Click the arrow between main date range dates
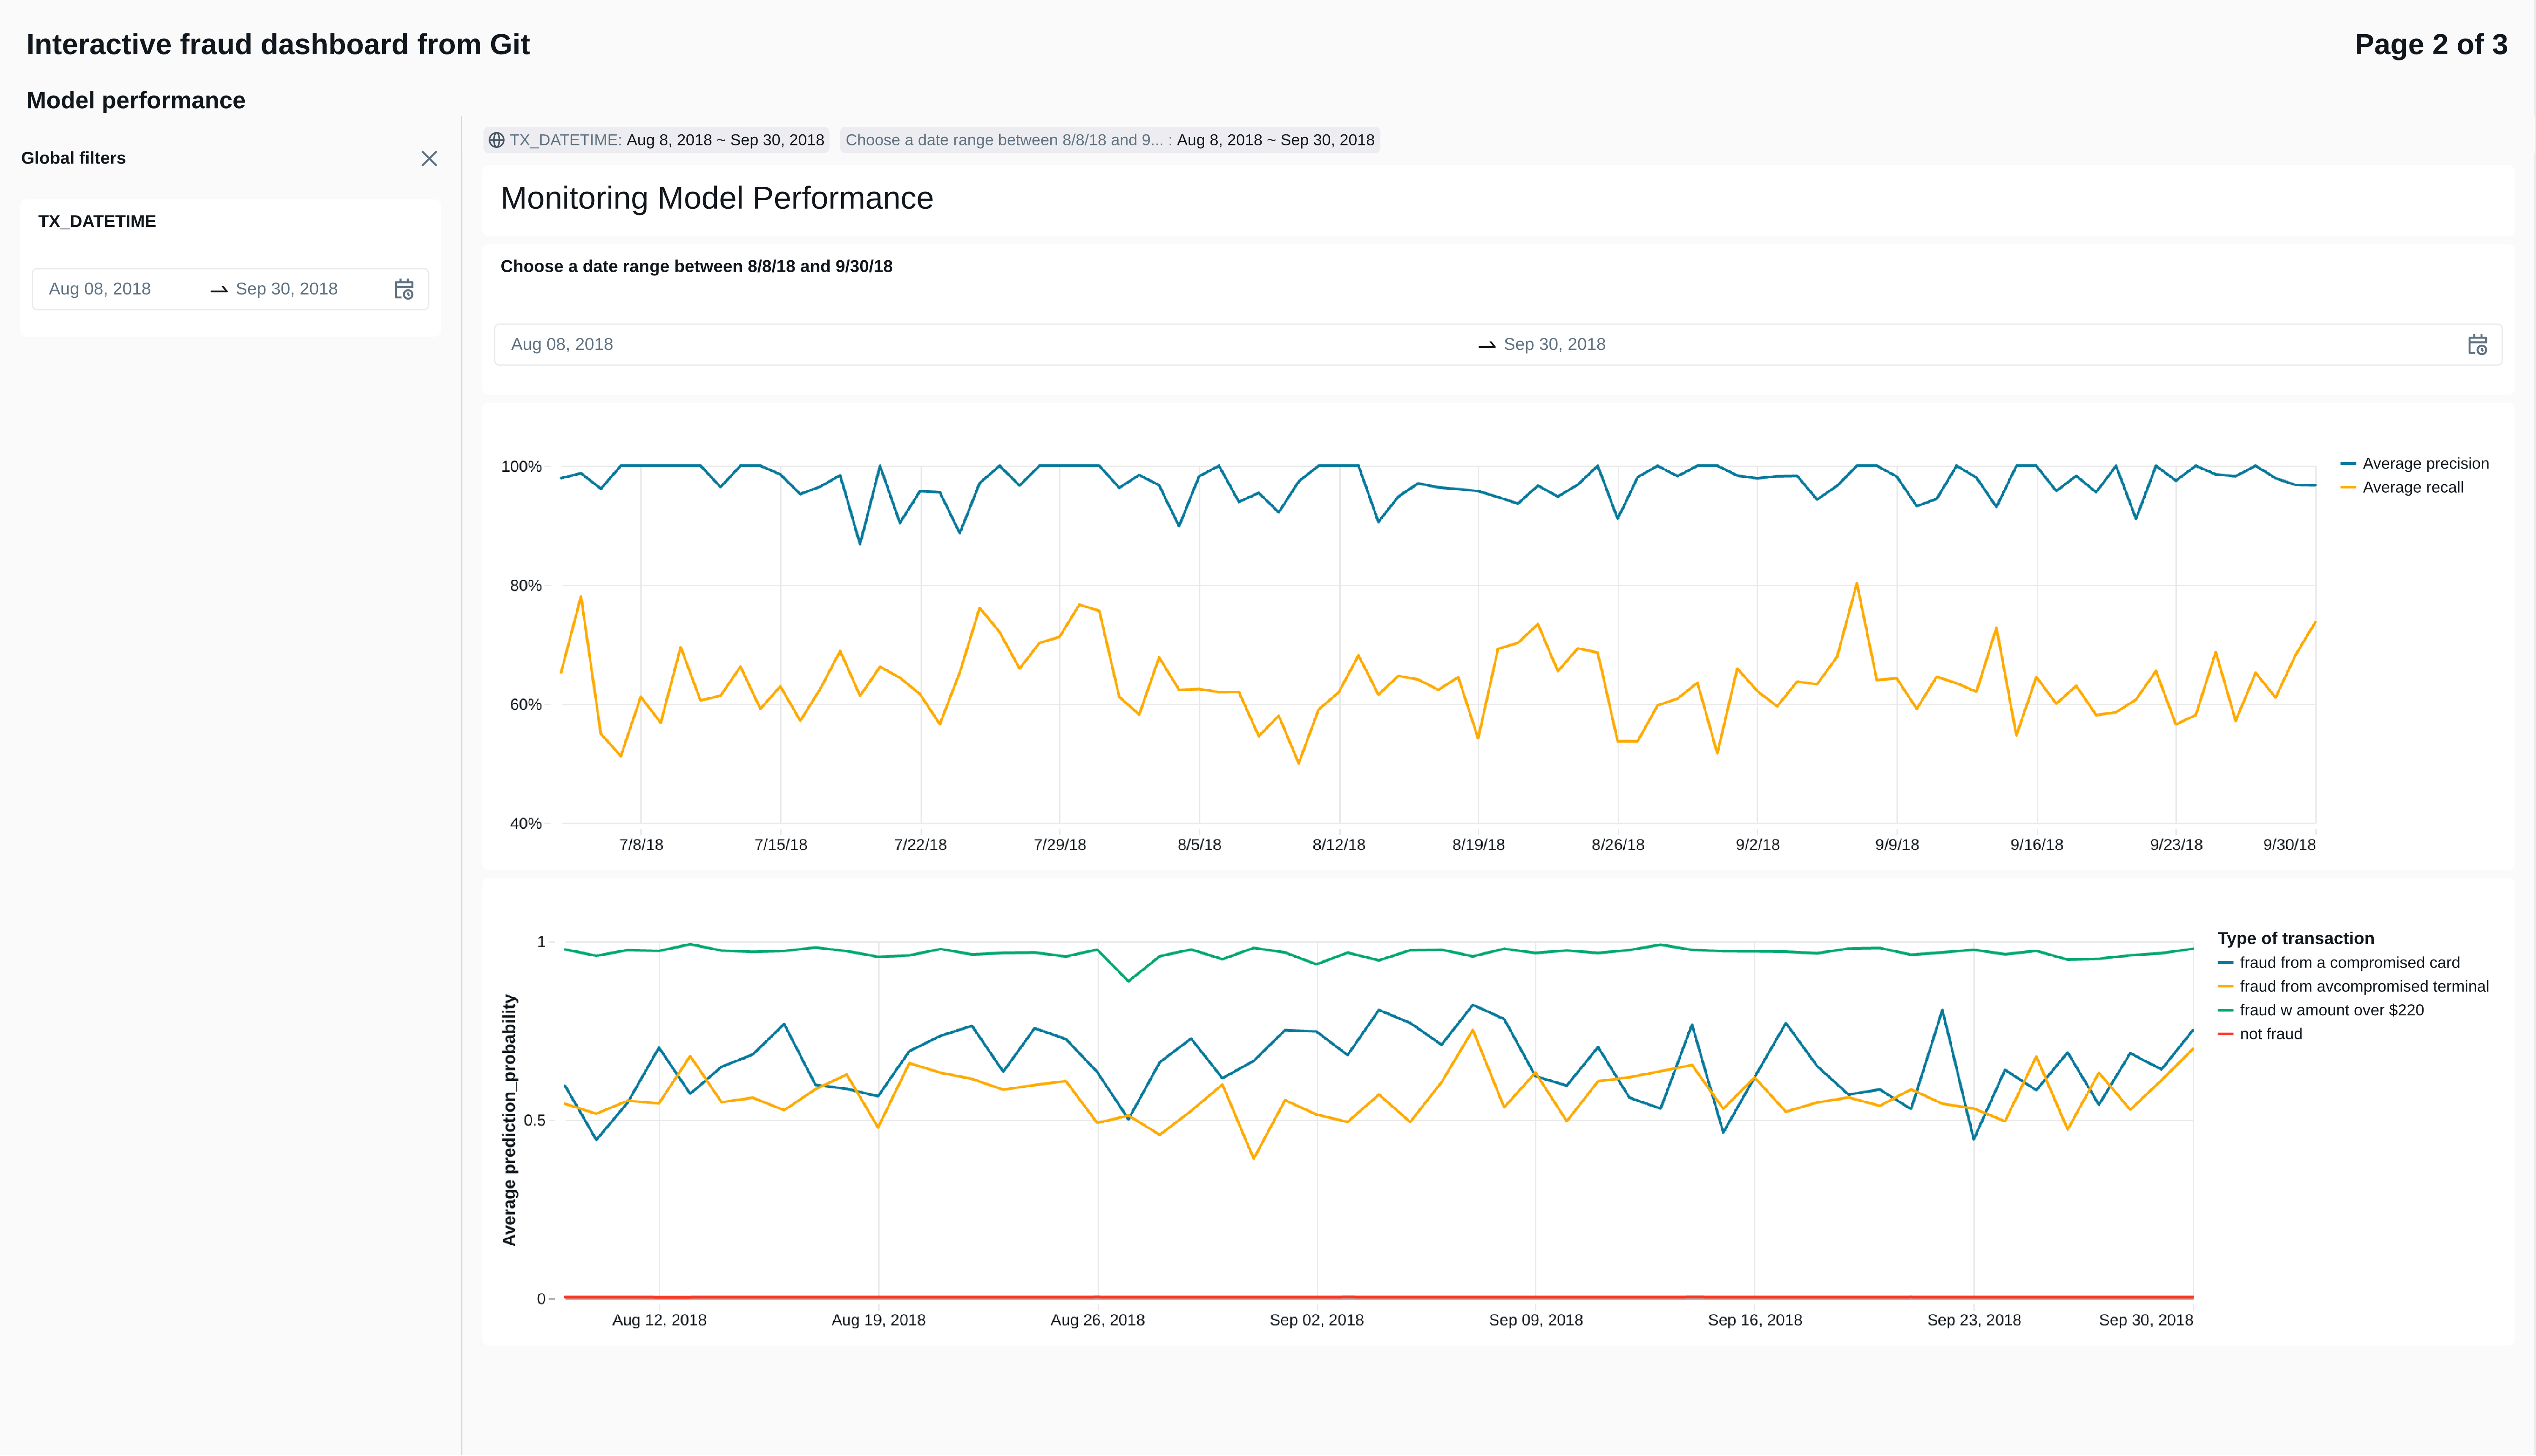 pos(1487,345)
